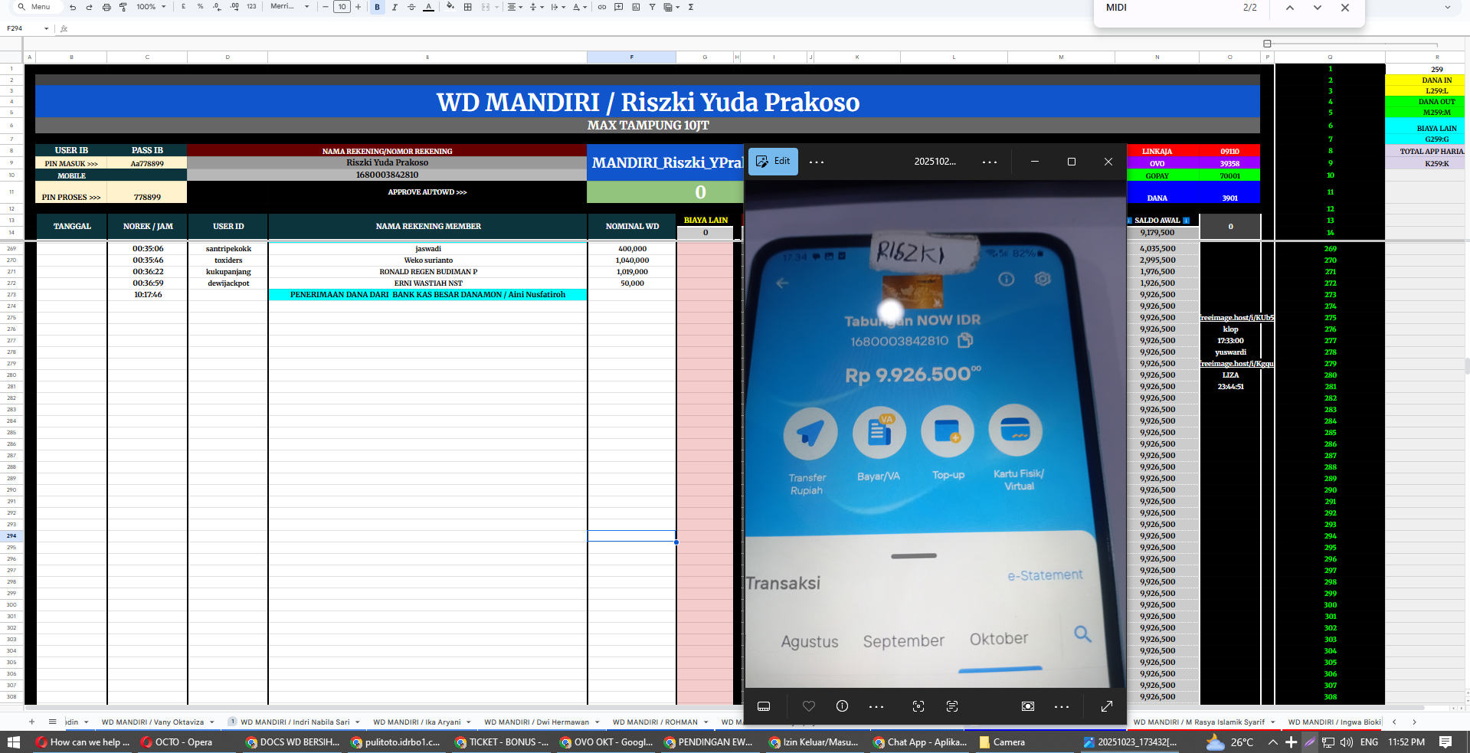1470x753 pixels.
Task: Go to next find result
Action: [1318, 8]
